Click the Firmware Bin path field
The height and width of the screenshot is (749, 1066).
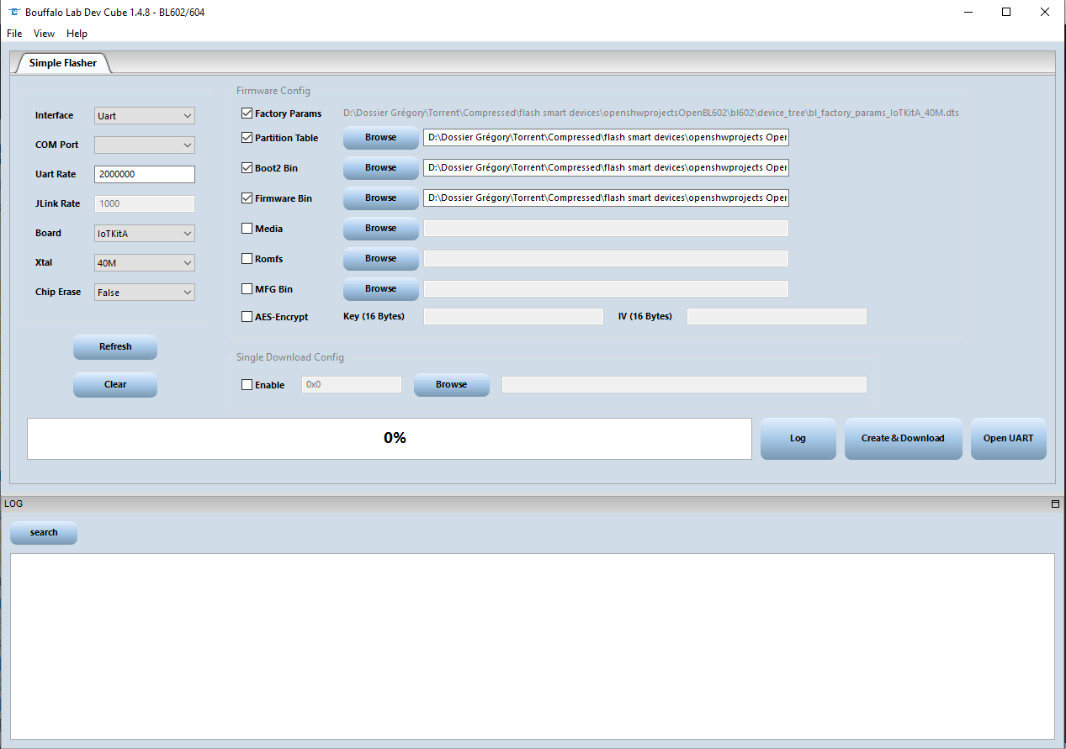(606, 198)
